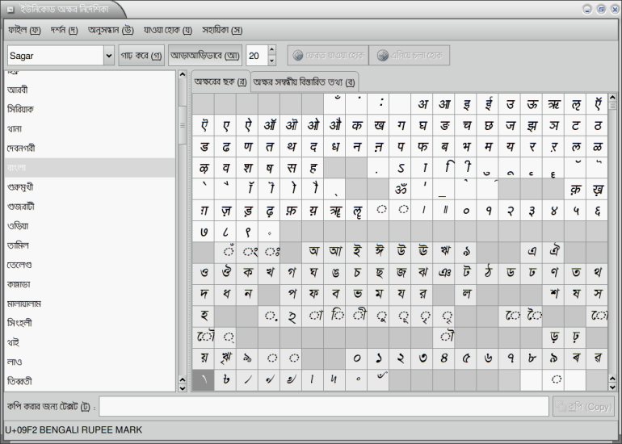Select the Devanagari Om (ॐ) character cell
This screenshot has width=622, height=444.
click(401, 190)
